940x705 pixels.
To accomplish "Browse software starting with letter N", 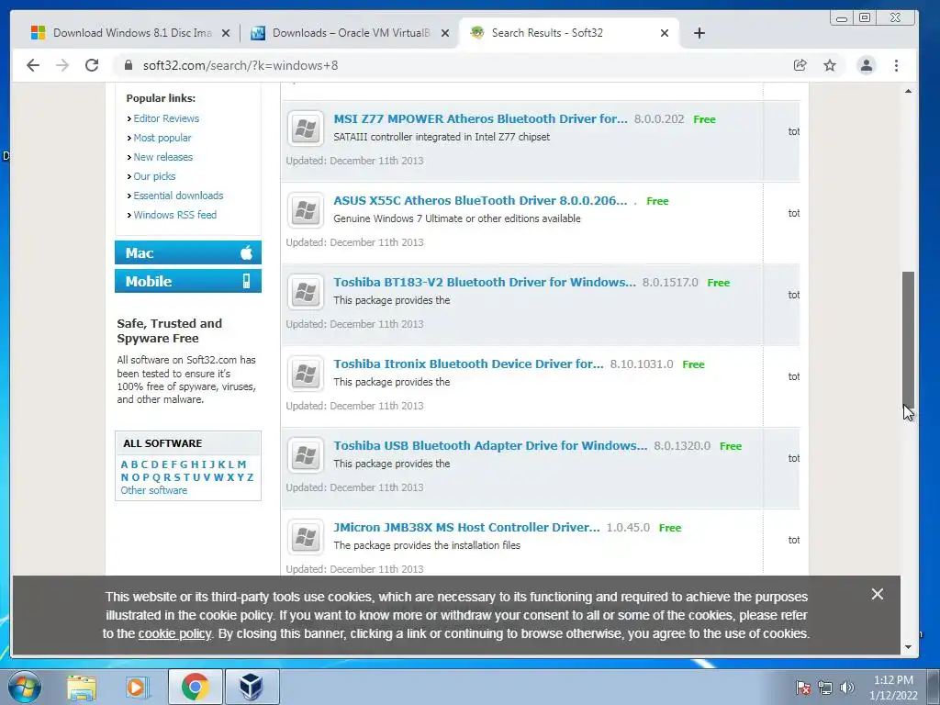I will click(x=124, y=477).
